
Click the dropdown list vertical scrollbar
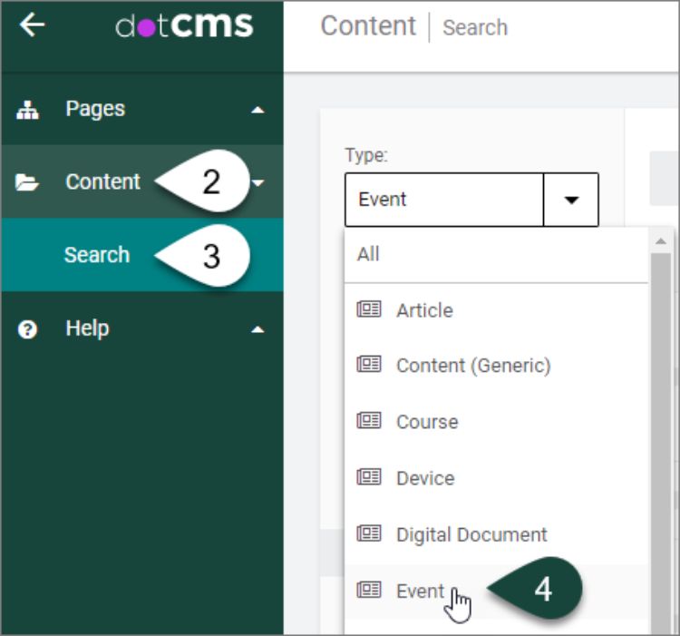(661, 408)
